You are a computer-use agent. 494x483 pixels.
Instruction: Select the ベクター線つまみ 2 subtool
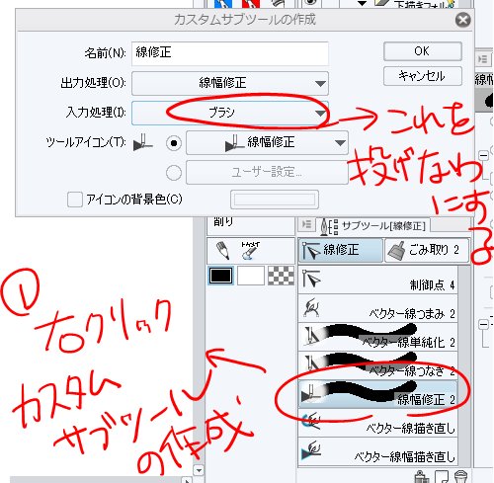click(x=377, y=308)
